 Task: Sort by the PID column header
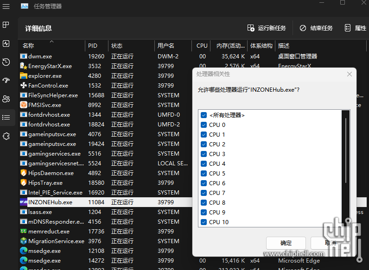[96, 46]
